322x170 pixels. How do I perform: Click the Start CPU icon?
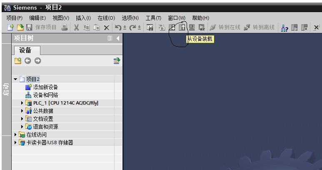(x=294, y=27)
